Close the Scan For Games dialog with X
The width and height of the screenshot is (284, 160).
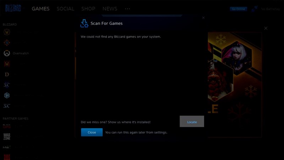click(203, 17)
